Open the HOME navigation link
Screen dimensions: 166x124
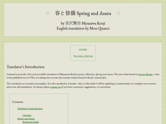[x=83, y=50]
